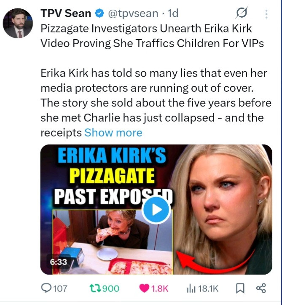Click the @tpvsean handle
This screenshot has width=282, height=305.
133,13
